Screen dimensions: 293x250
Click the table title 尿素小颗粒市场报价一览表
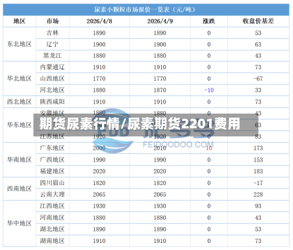pyautogui.click(x=145, y=9)
